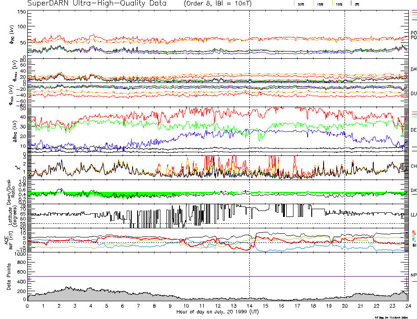Click the NP label beside Data Points panel

coord(413,275)
